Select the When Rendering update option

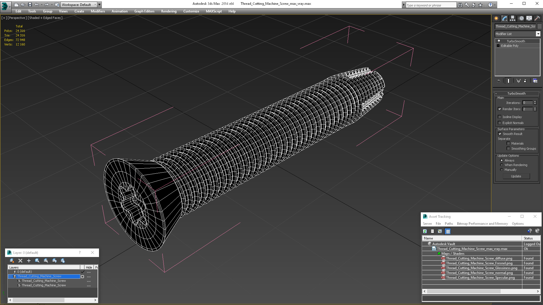click(x=502, y=165)
